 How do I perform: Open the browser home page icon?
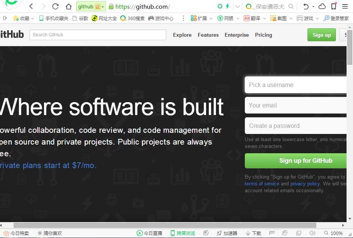[68, 6]
